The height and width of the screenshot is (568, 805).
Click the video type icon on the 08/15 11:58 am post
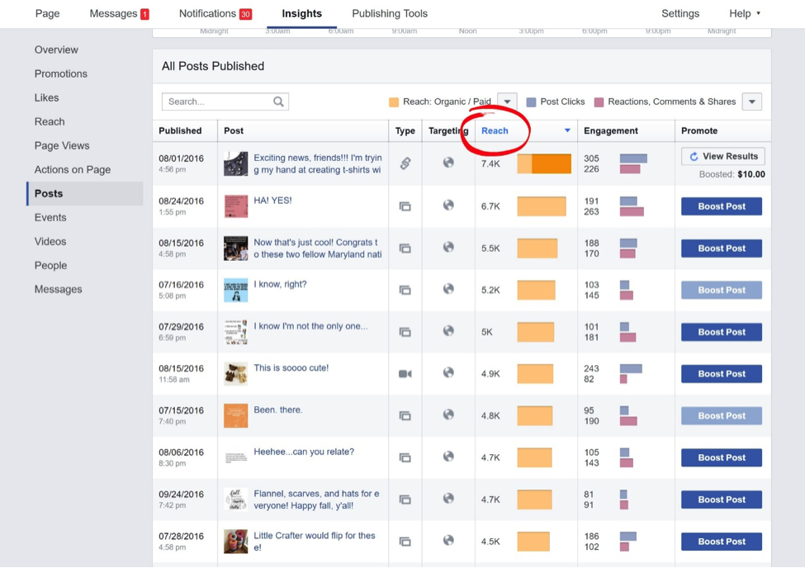coord(405,373)
